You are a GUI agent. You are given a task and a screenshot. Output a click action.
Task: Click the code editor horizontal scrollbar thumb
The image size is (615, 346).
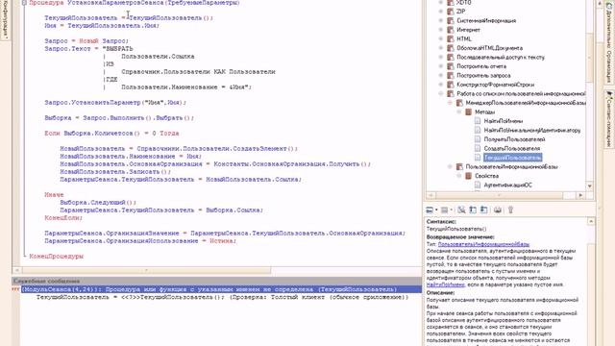pos(146,271)
